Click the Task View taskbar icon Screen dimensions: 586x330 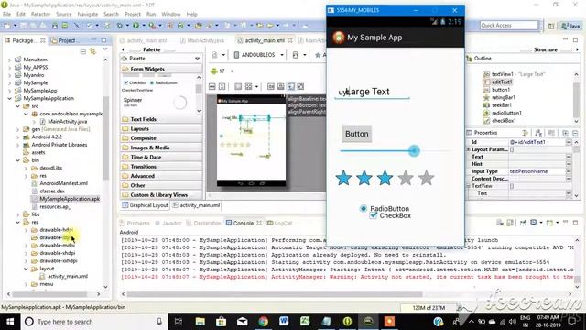tap(179, 322)
